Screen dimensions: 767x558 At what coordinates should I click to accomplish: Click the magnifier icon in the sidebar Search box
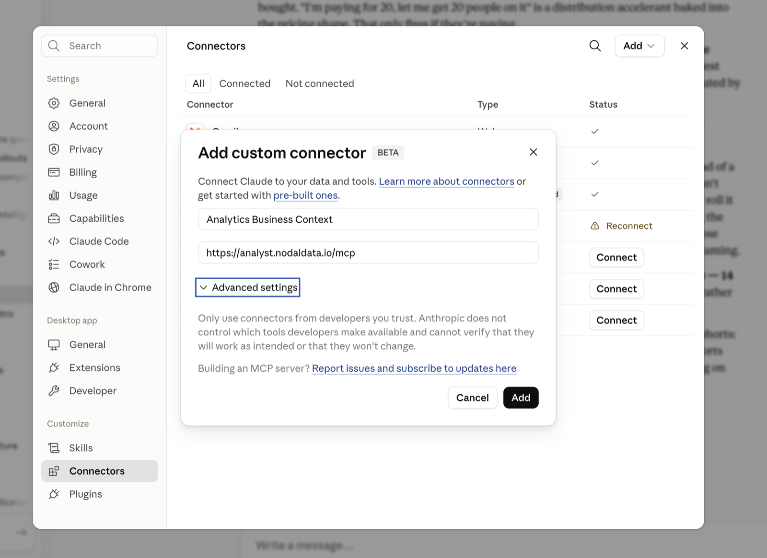(54, 46)
